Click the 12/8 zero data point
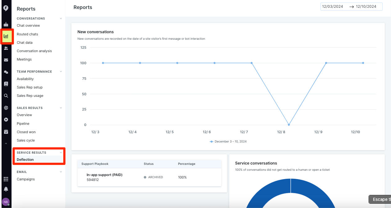Screen dimensions: 391x208 pos(289,125)
